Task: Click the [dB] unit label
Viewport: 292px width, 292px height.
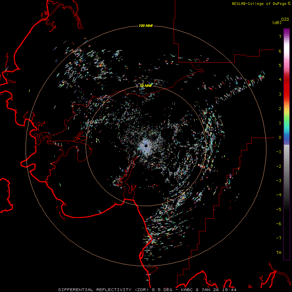Action: [277, 22]
